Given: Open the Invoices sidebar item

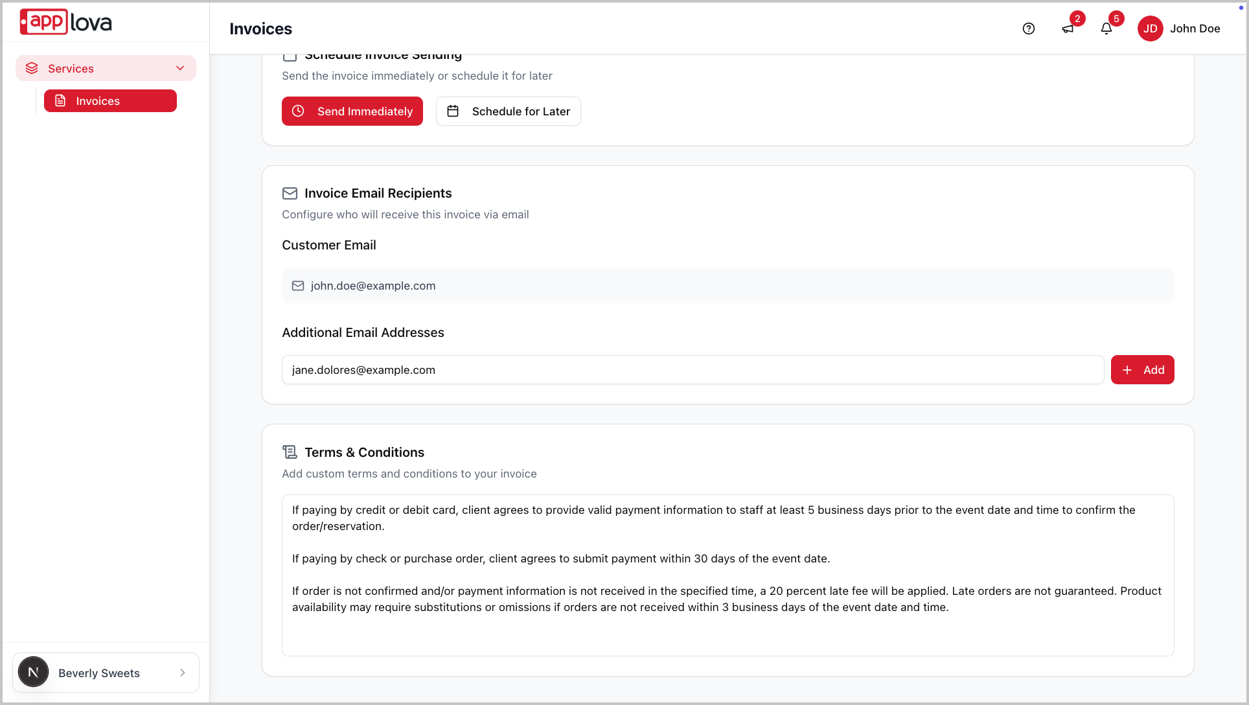Looking at the screenshot, I should 110,101.
